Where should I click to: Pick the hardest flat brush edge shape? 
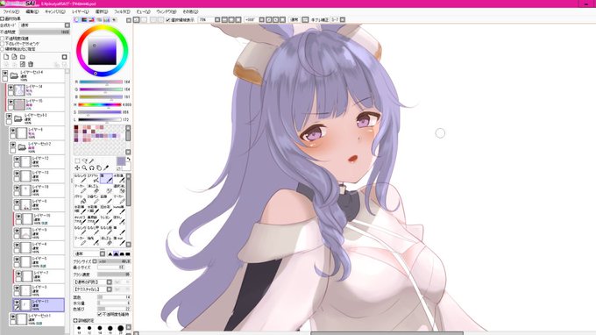[x=128, y=253]
